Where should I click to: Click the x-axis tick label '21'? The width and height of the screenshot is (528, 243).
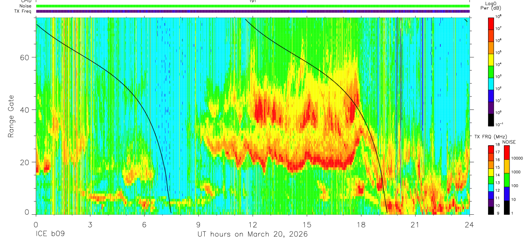pyautogui.click(x=415, y=225)
